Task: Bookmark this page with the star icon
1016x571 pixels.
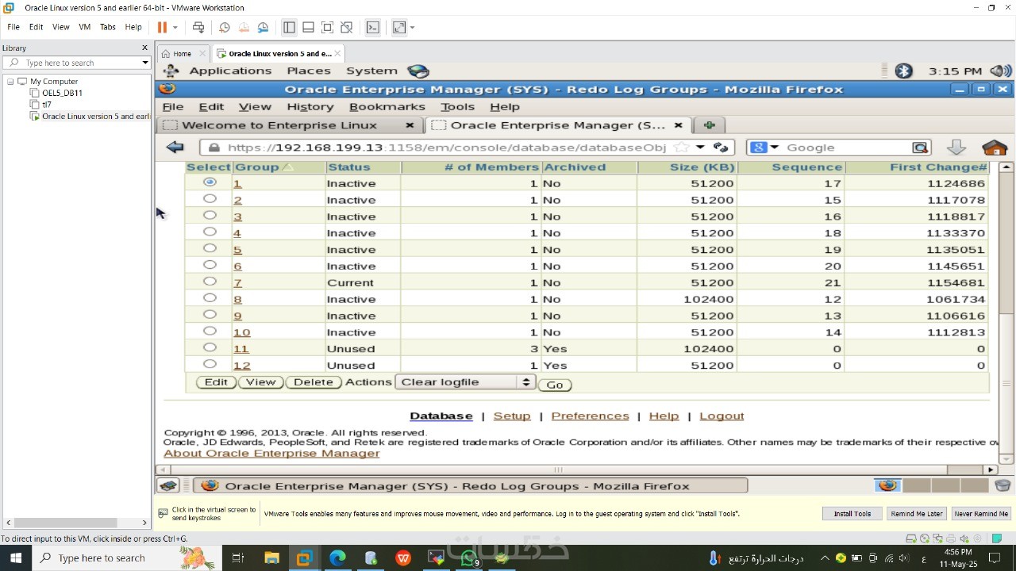Action: (x=681, y=147)
